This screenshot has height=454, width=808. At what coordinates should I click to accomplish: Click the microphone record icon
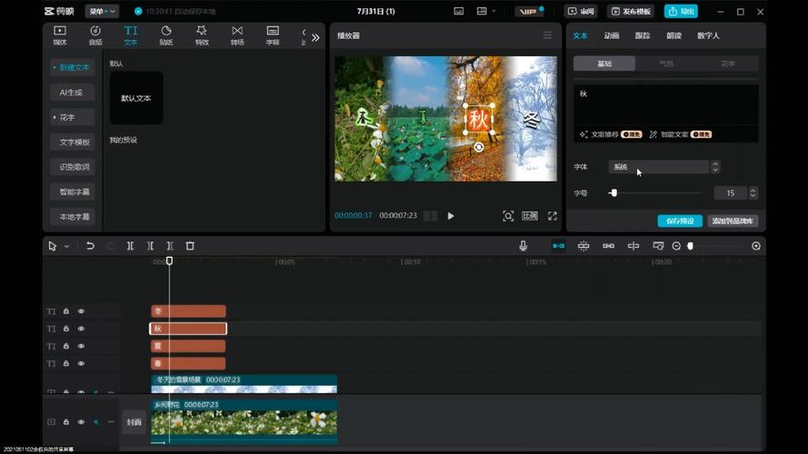pos(523,246)
